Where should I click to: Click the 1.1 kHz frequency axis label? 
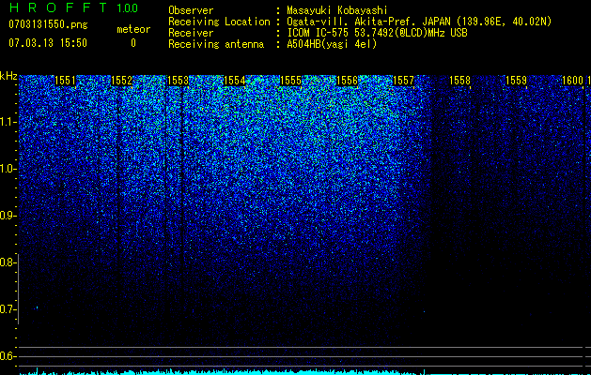8,122
